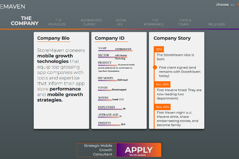Select the 2014 timeline label
This screenshot has height=159, width=239.
coord(159,49)
